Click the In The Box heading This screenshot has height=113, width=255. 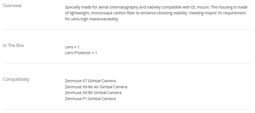click(x=14, y=46)
